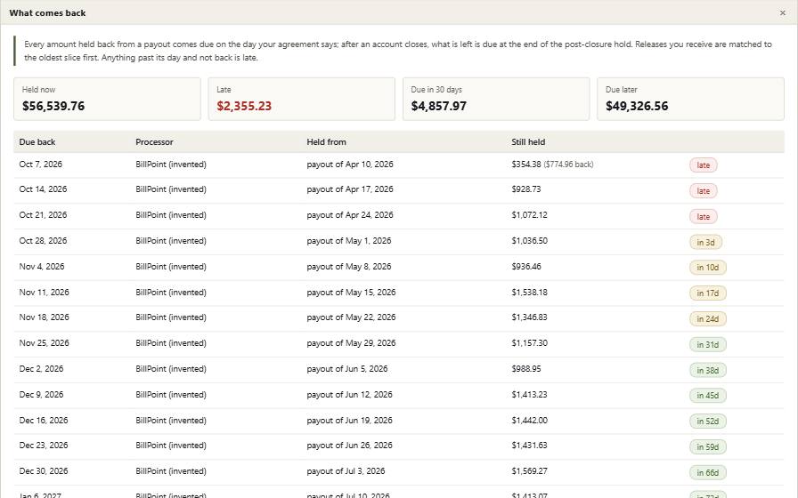Click 'payout of May 22, 2026' cell

351,317
